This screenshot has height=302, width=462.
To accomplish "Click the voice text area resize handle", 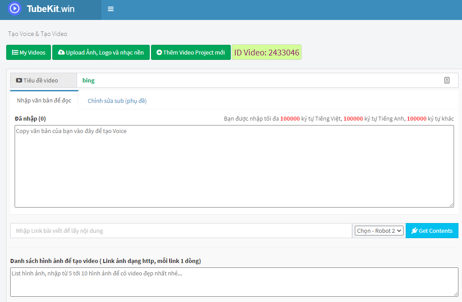I will (x=451, y=205).
